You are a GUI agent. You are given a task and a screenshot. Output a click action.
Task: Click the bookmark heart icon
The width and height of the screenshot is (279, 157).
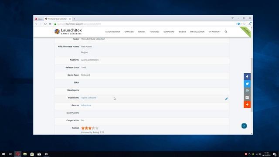pyautogui.click(x=245, y=24)
